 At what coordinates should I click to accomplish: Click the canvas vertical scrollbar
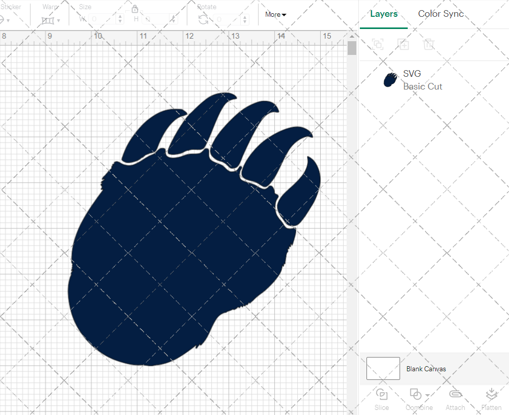pos(351,48)
